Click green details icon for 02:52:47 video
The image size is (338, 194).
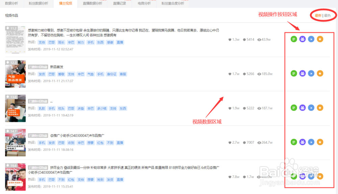(294, 39)
